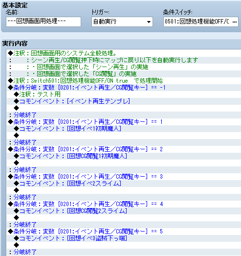Select empty command line under 回想イベ1初期魔人
Viewport: 241px width, 256px height.
(124, 136)
